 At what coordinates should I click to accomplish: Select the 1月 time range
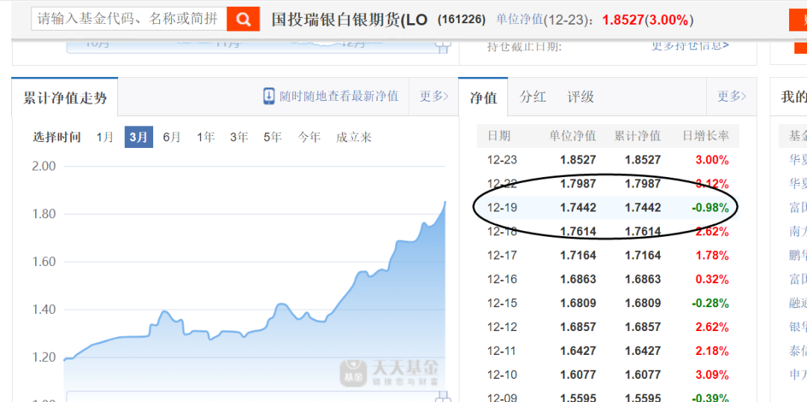click(105, 137)
